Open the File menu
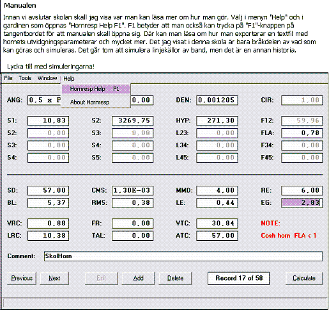 pos(8,78)
